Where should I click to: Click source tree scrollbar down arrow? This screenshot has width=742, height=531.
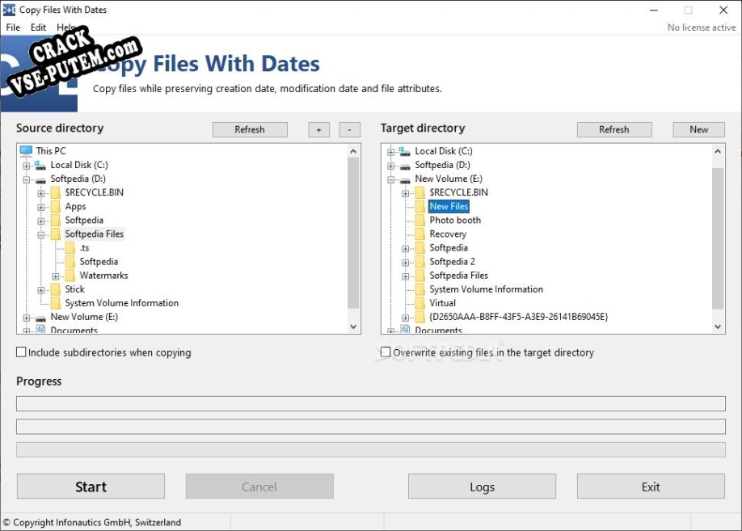click(x=353, y=327)
